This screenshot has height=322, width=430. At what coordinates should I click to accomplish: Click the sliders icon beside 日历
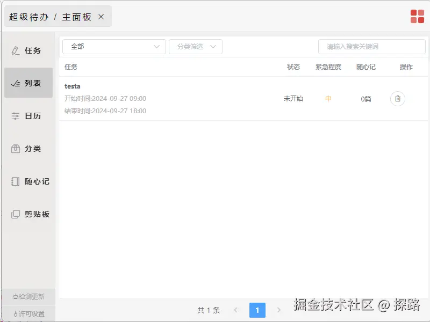[x=16, y=116]
